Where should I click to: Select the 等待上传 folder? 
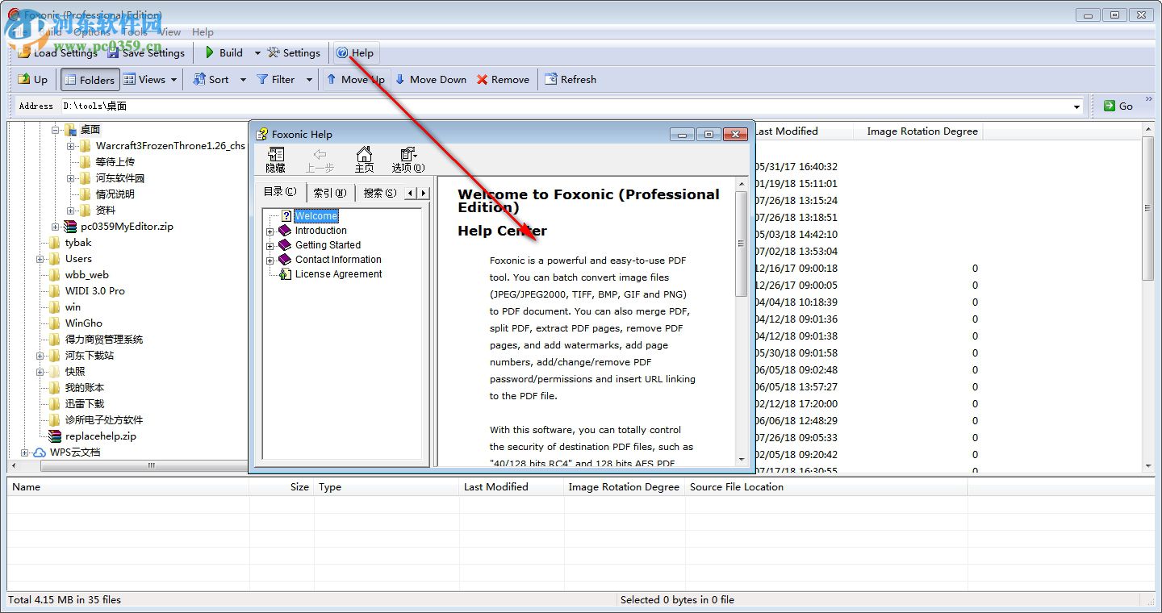click(x=115, y=162)
